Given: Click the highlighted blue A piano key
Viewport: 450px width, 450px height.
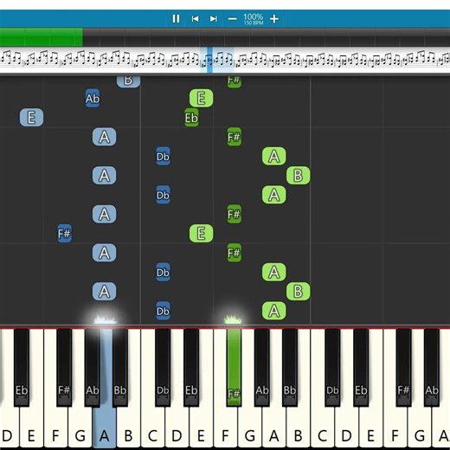Looking at the screenshot, I should point(104,426).
